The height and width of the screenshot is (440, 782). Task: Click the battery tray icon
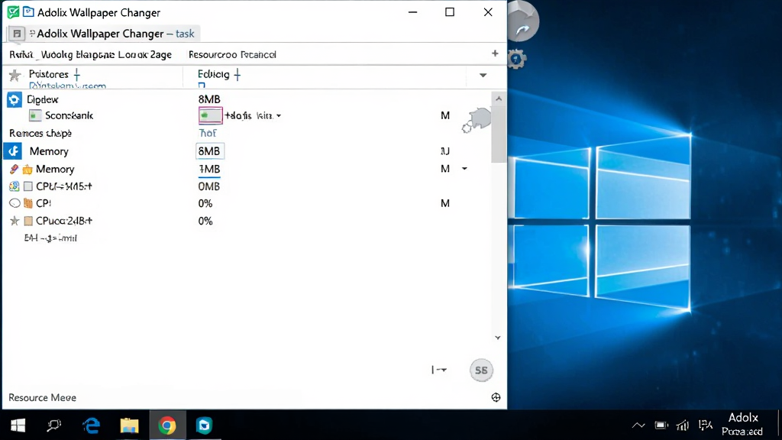(661, 425)
